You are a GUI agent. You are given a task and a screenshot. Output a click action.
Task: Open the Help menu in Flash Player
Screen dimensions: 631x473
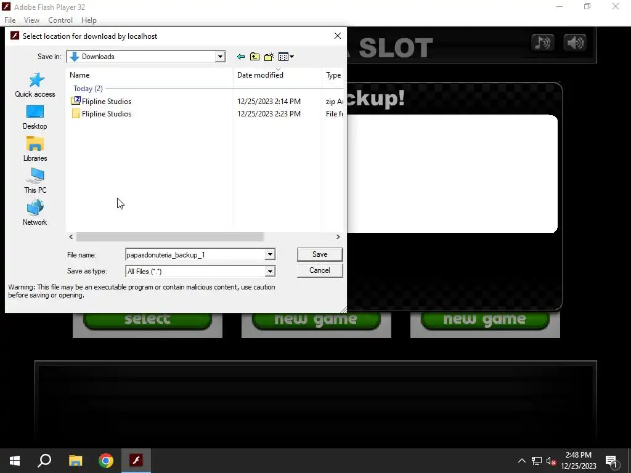point(89,20)
